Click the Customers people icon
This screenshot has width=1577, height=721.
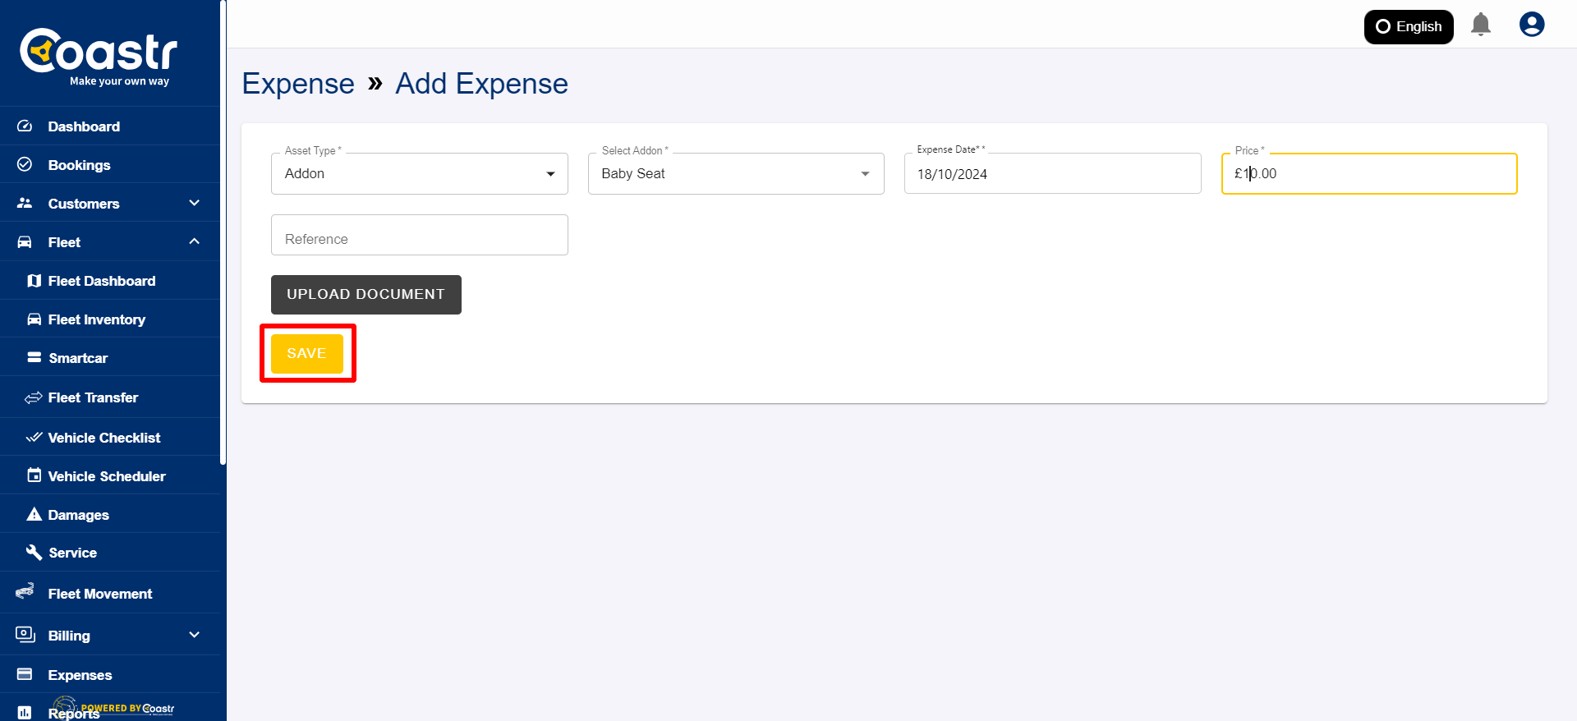pyautogui.click(x=25, y=203)
